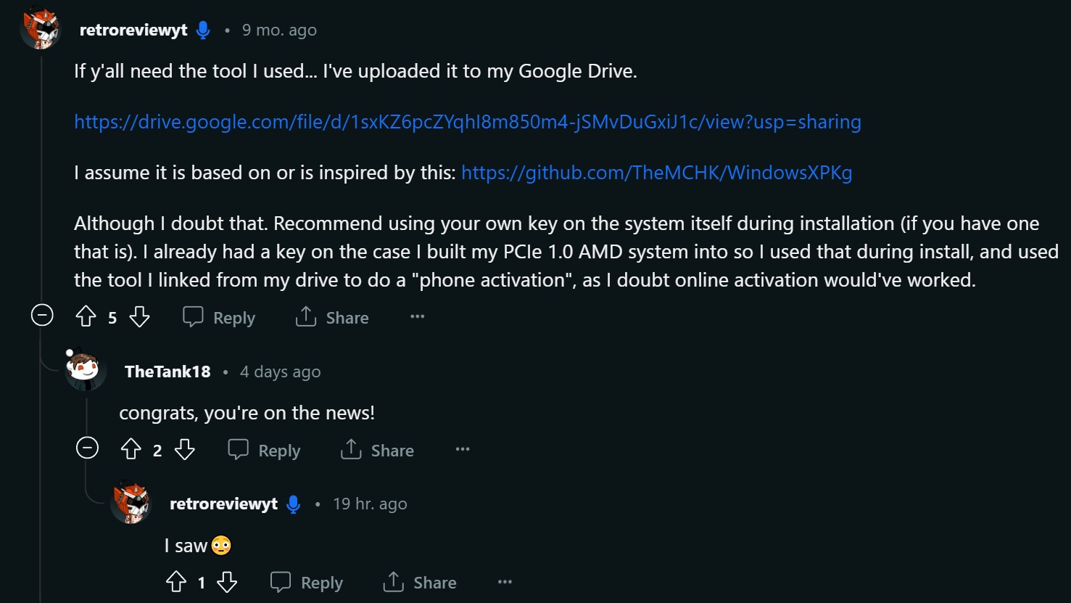Open more options on the "I saw" reply
Image resolution: width=1071 pixels, height=603 pixels.
pyautogui.click(x=505, y=581)
